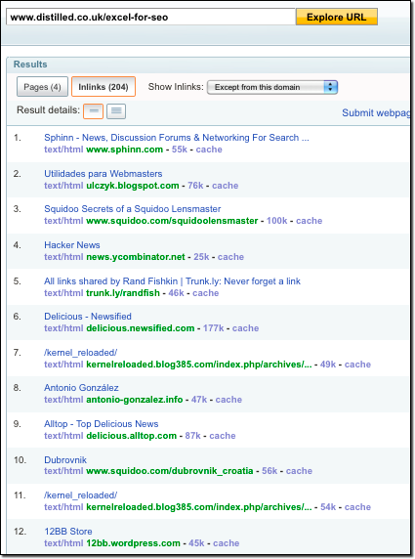This screenshot has height=559, width=415.
Task: Open the Utilidades para Webmasters result
Action: coord(103,174)
